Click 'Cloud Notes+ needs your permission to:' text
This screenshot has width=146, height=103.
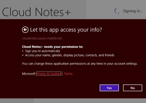click(x=52, y=47)
